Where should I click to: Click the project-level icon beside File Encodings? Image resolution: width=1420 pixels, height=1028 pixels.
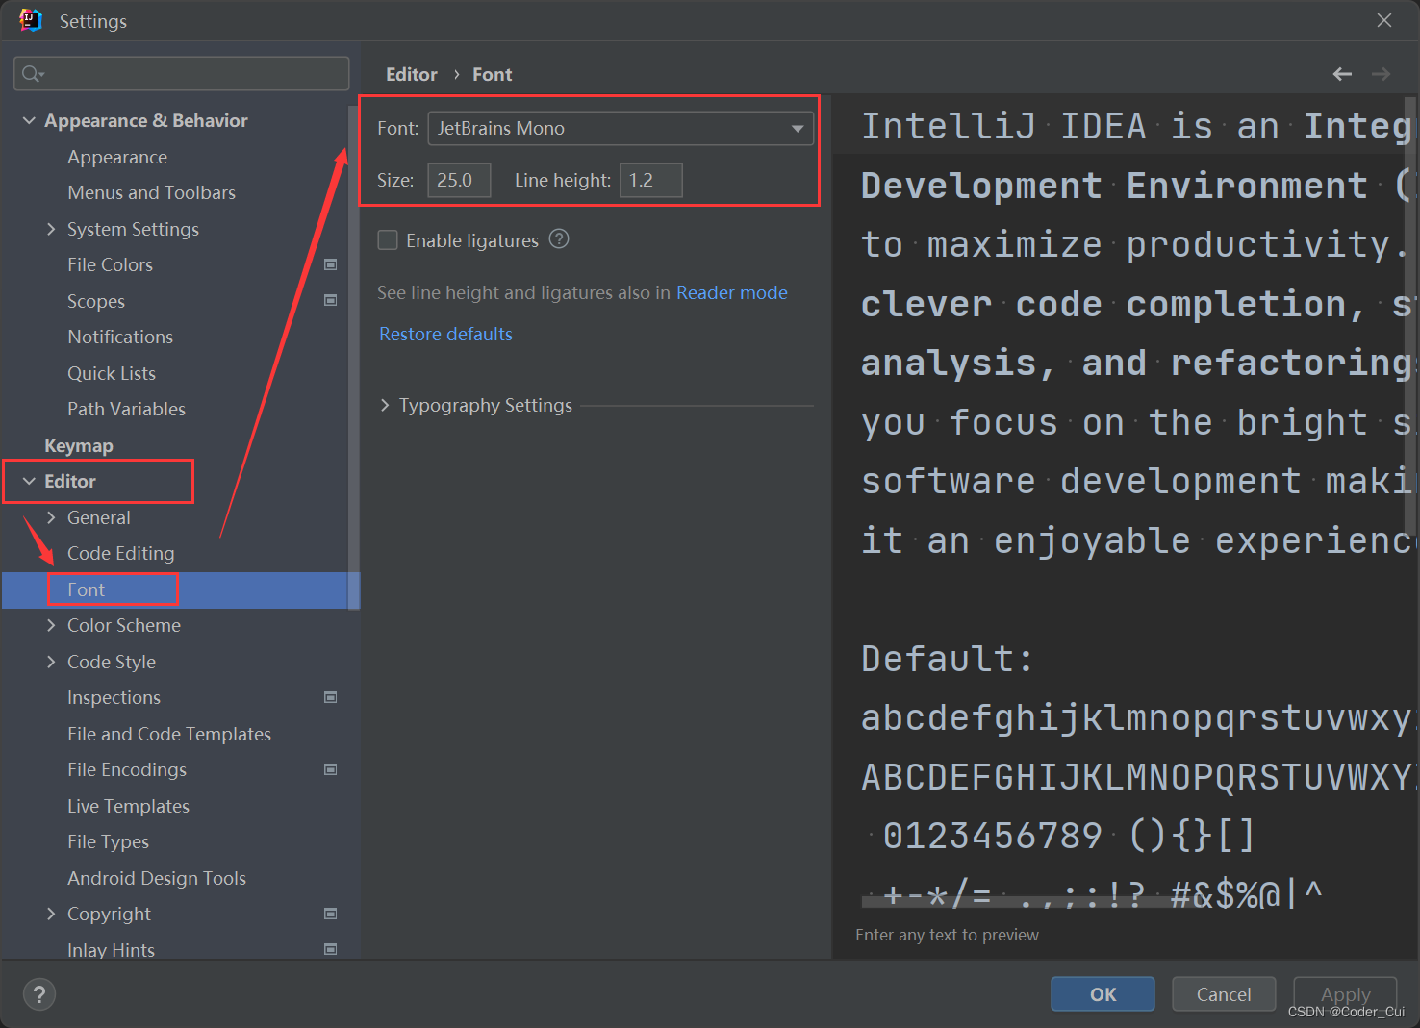coord(330,769)
